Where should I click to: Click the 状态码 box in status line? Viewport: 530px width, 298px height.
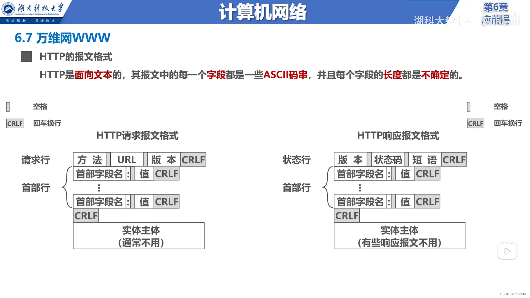388,159
